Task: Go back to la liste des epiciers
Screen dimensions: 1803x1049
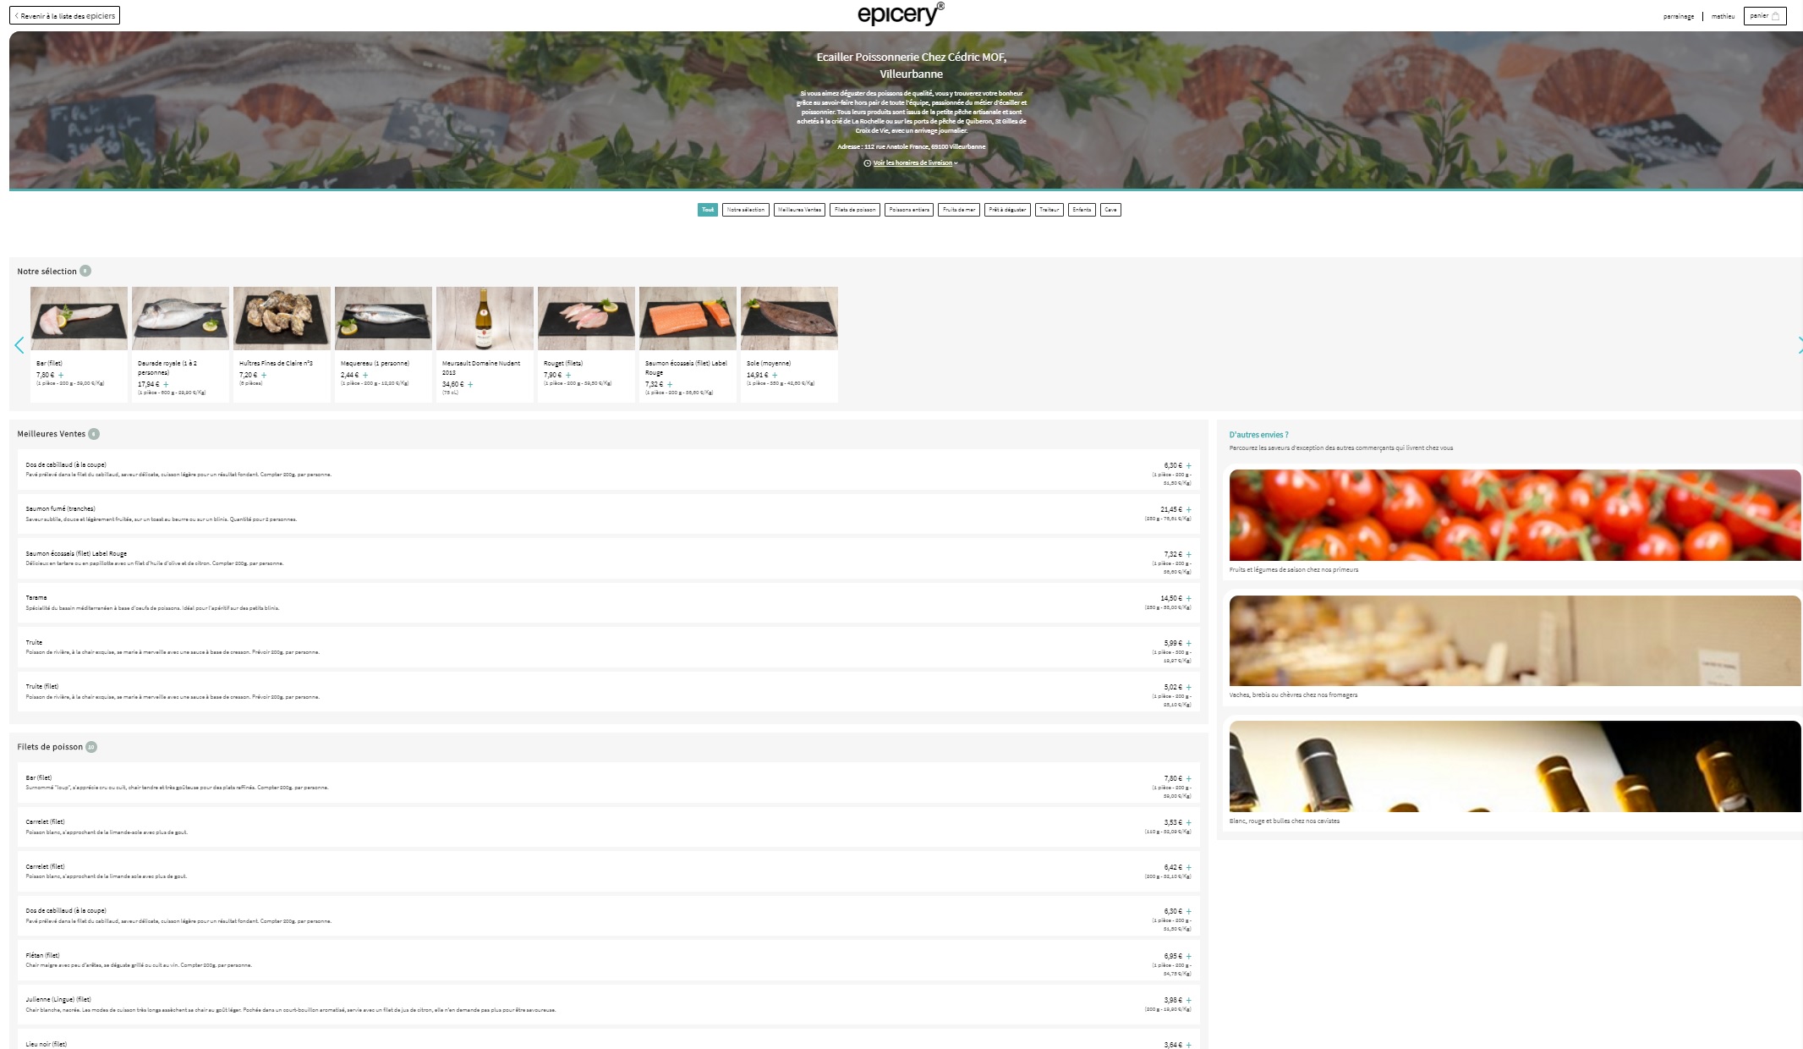Action: click(x=65, y=15)
